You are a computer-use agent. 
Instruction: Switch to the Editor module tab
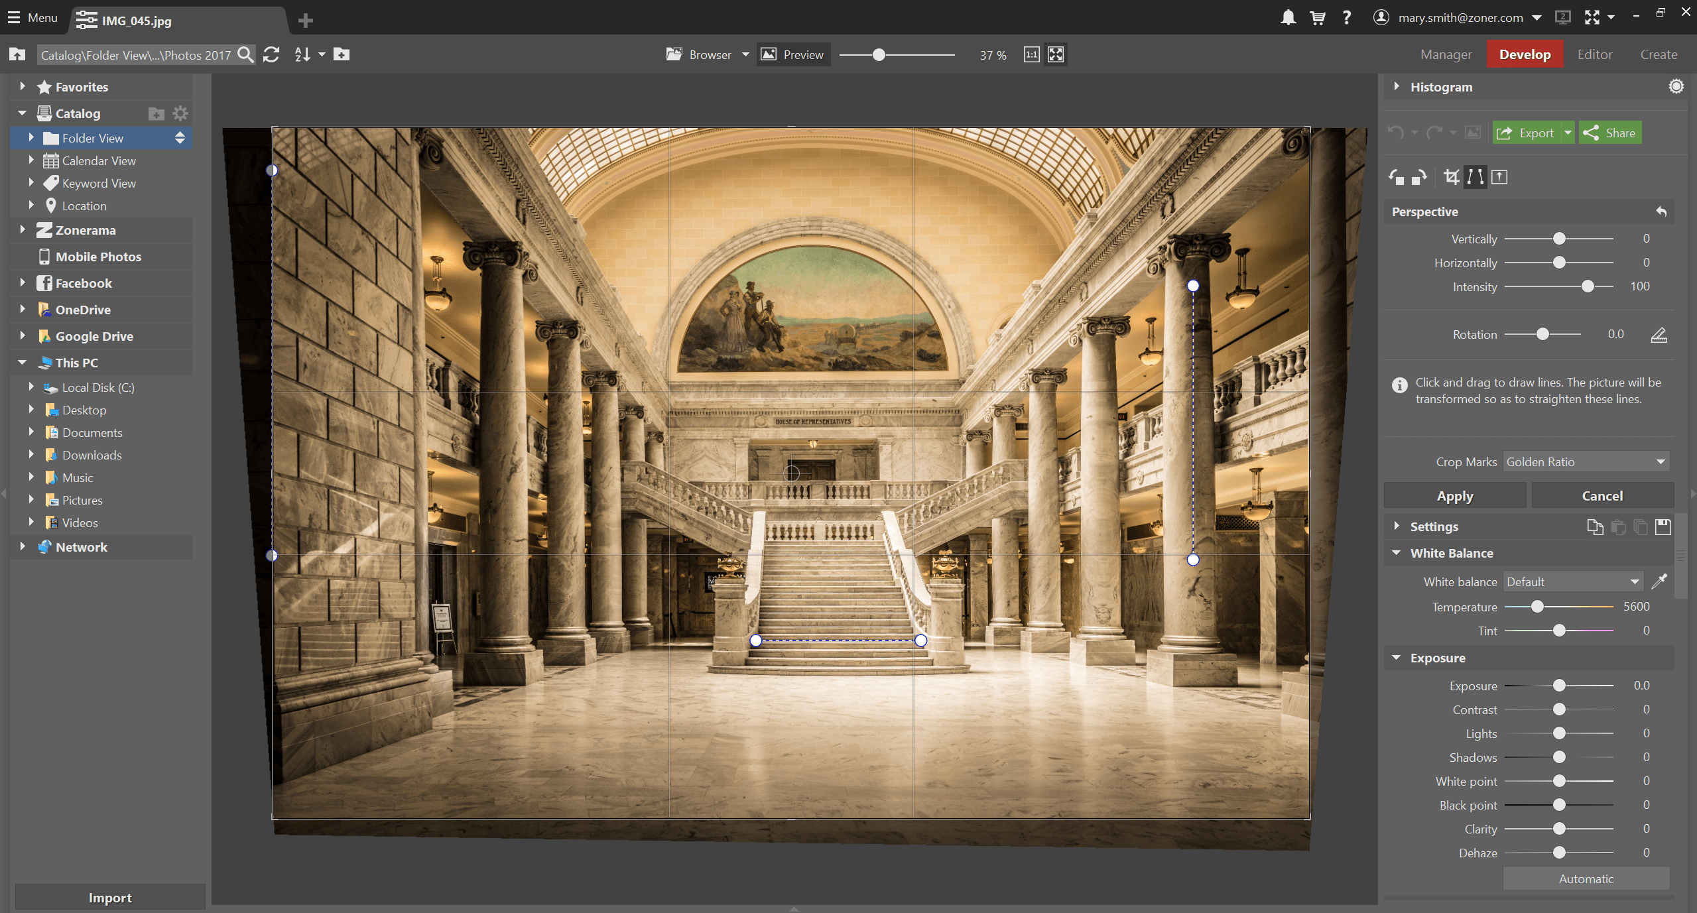1594,54
